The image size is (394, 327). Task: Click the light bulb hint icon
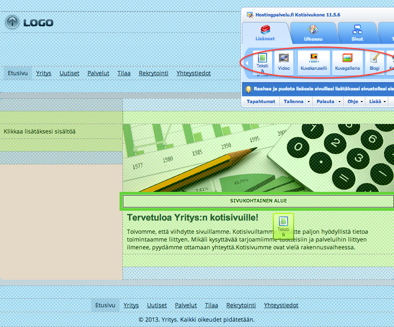tap(248, 88)
